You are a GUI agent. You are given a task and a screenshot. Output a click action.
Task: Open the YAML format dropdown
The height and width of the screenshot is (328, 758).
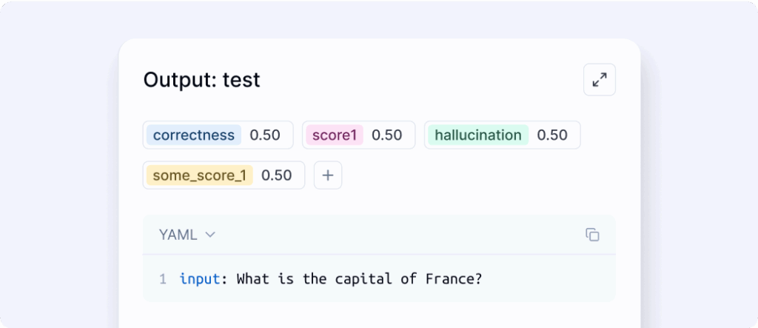coord(187,235)
